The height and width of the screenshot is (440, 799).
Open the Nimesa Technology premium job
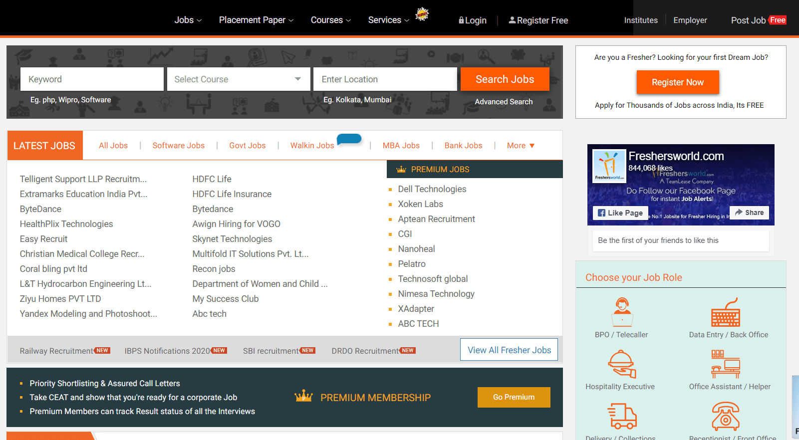[x=436, y=294]
